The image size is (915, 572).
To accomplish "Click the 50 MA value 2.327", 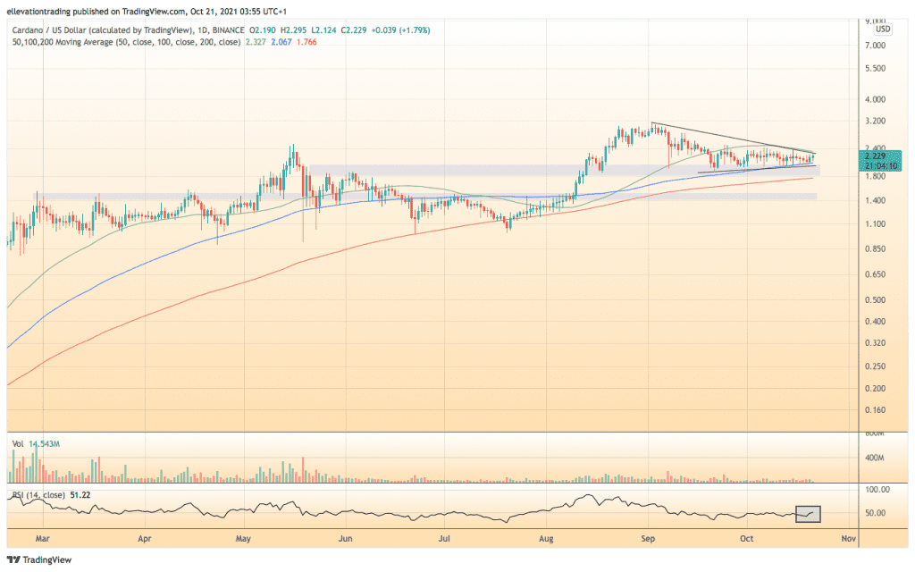I will coord(256,42).
